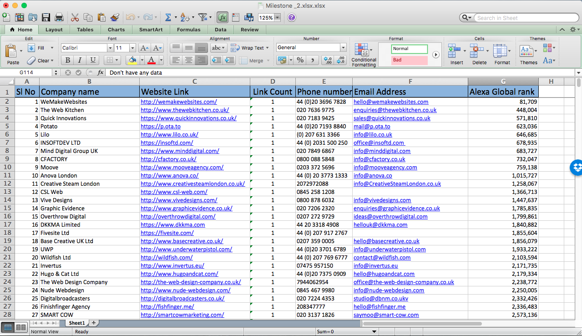Open the Review tab
Viewport: 582px width, 336px height.
[249, 30]
